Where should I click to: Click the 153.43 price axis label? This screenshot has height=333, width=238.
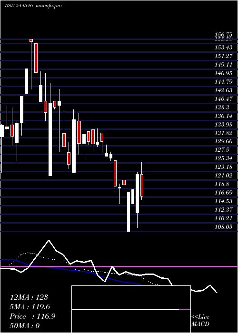[x=224, y=48]
